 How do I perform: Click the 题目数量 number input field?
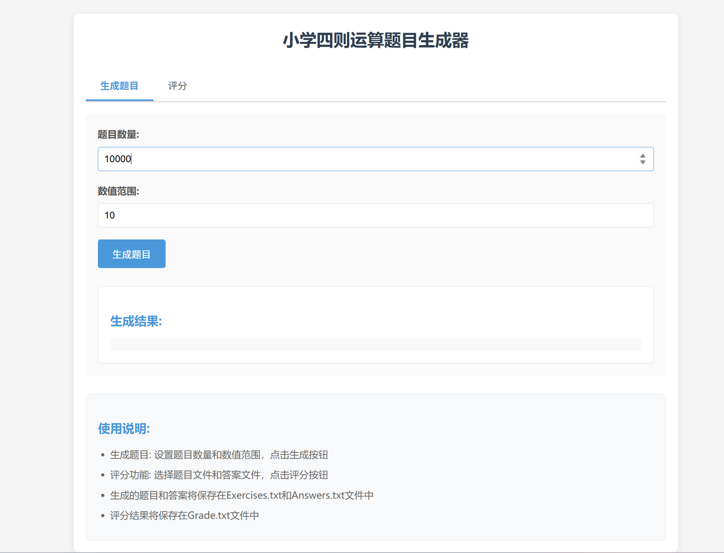point(375,159)
